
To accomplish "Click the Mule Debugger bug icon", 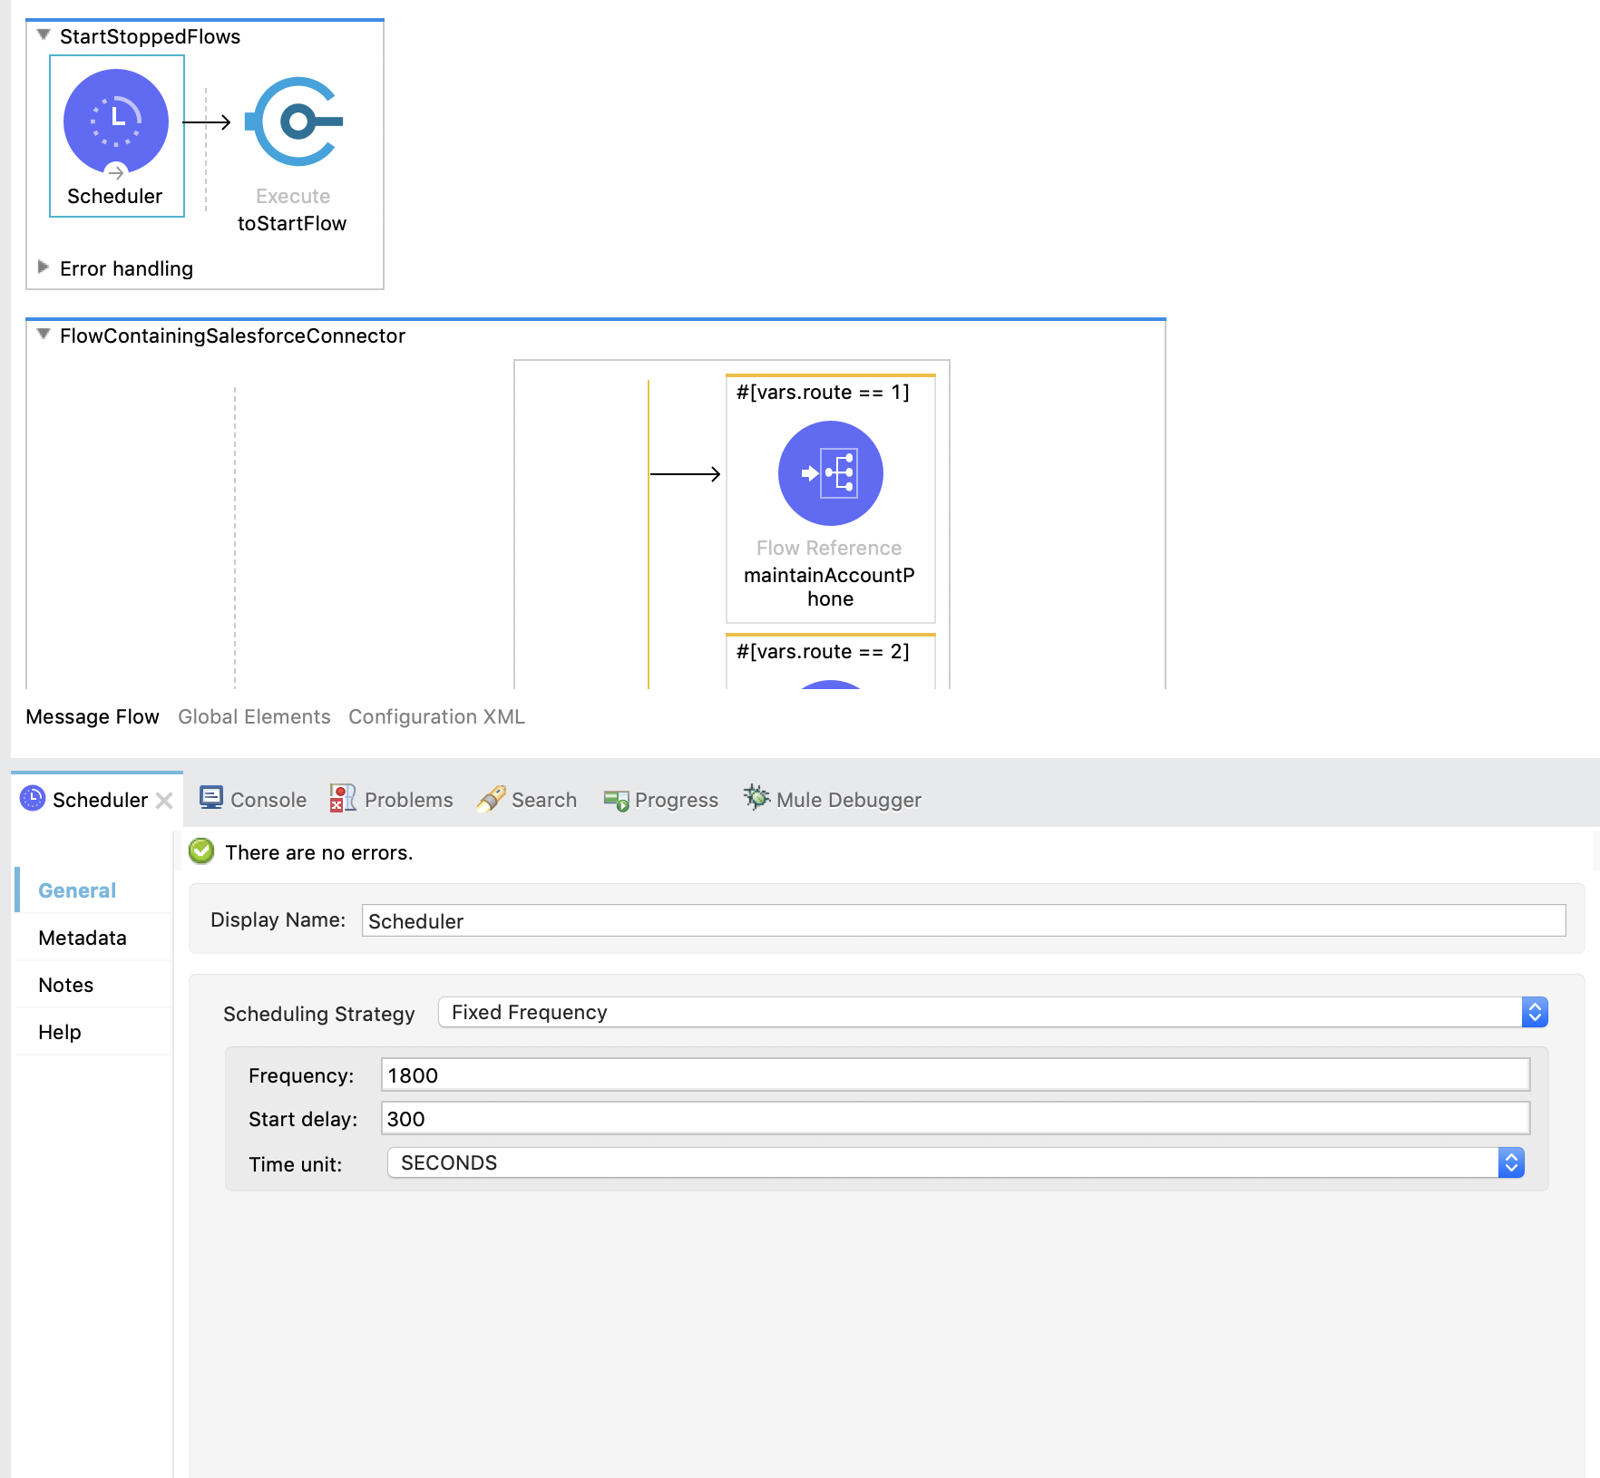I will click(756, 797).
